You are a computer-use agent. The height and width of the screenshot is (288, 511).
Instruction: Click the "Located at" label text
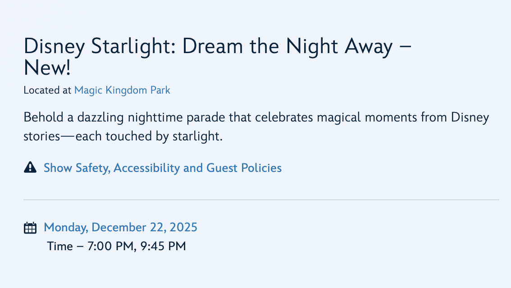pos(47,90)
